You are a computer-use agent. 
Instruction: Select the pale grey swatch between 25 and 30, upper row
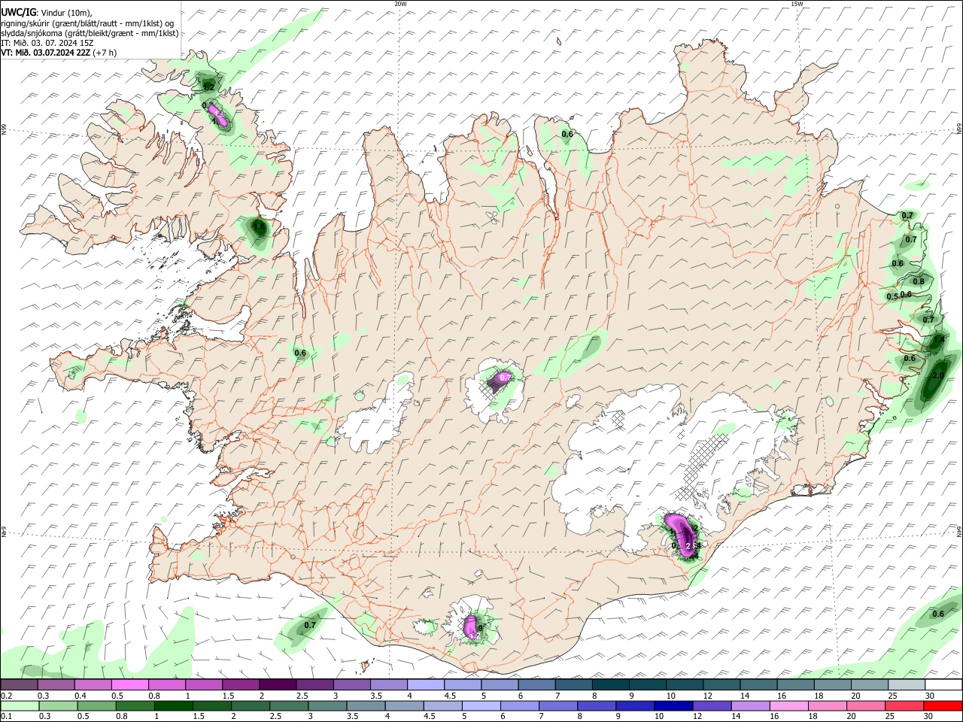905,684
